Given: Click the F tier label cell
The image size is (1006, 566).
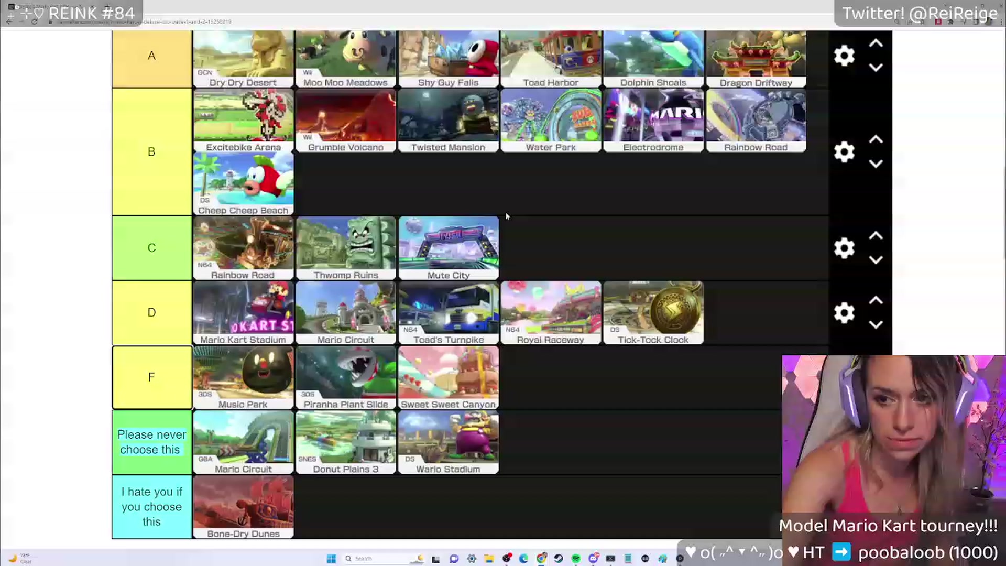Looking at the screenshot, I should [152, 377].
